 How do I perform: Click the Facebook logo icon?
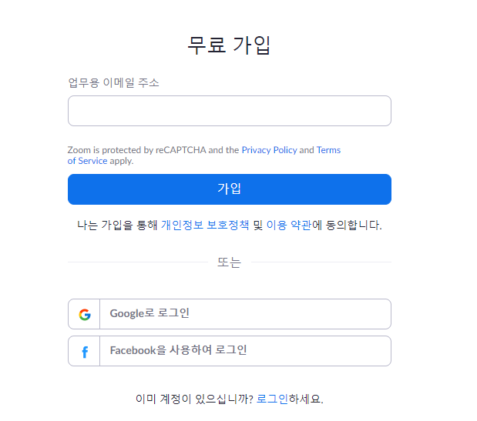click(85, 352)
